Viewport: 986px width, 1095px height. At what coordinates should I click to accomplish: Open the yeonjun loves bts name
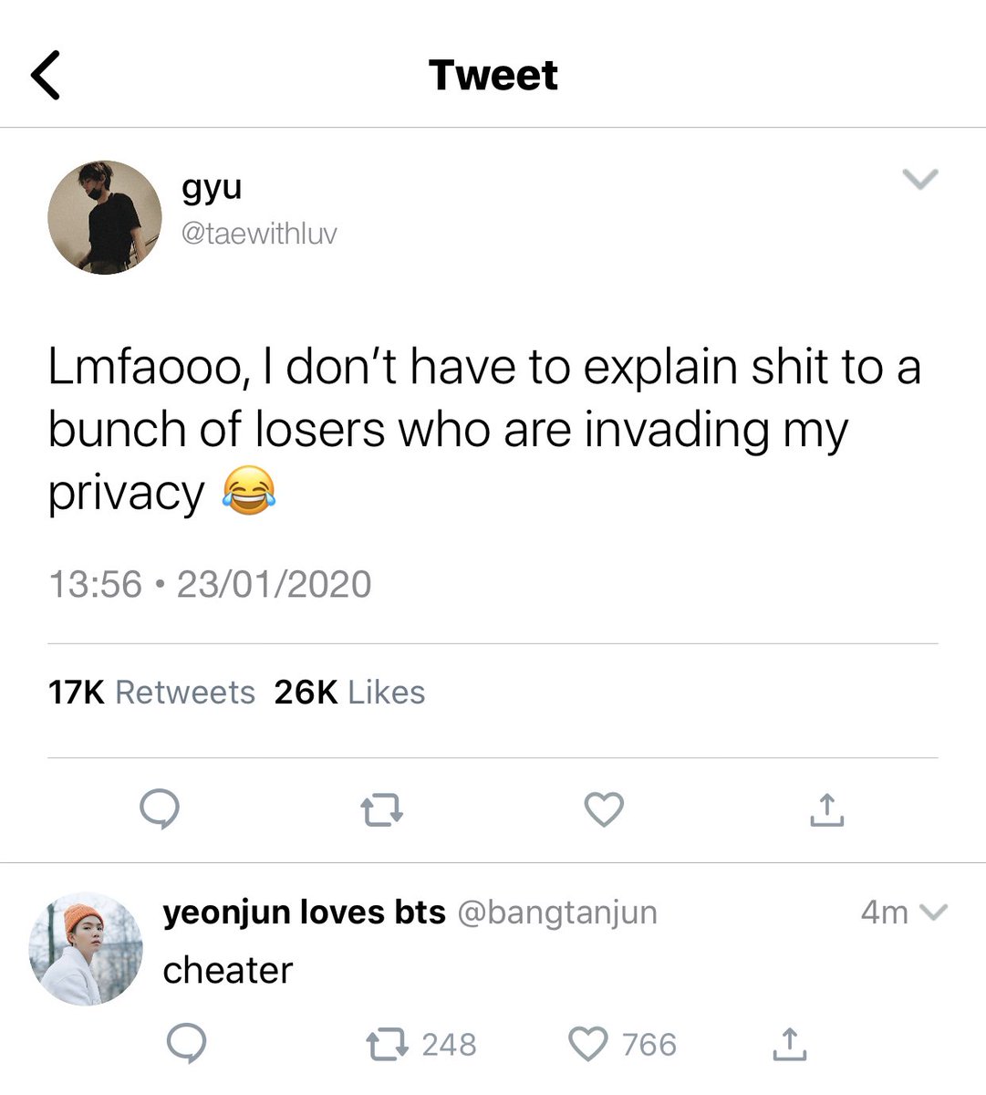pyautogui.click(x=305, y=912)
